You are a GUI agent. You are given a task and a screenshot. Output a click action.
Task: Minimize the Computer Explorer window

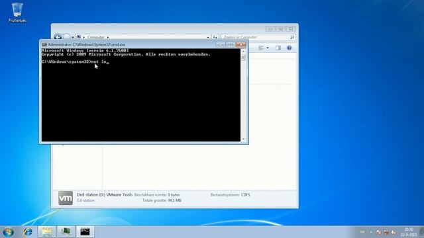(270, 28)
